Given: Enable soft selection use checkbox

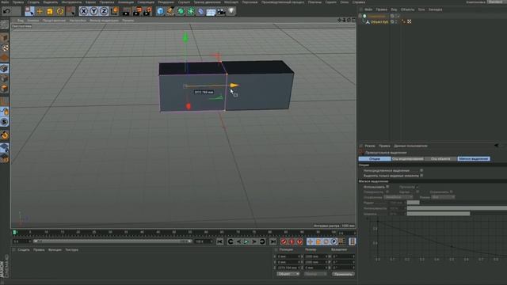Looking at the screenshot, I should (387, 187).
